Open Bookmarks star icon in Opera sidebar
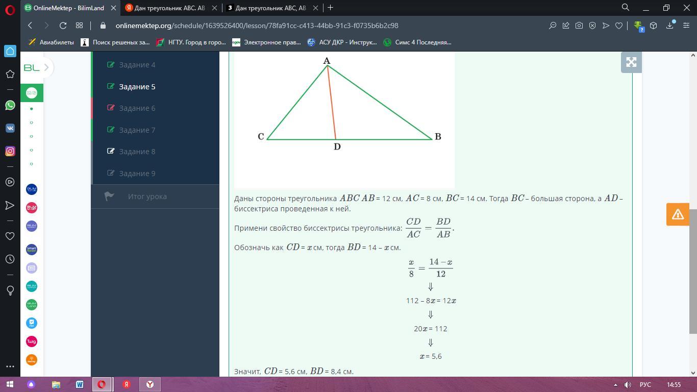Image resolution: width=697 pixels, height=392 pixels. 10,74
